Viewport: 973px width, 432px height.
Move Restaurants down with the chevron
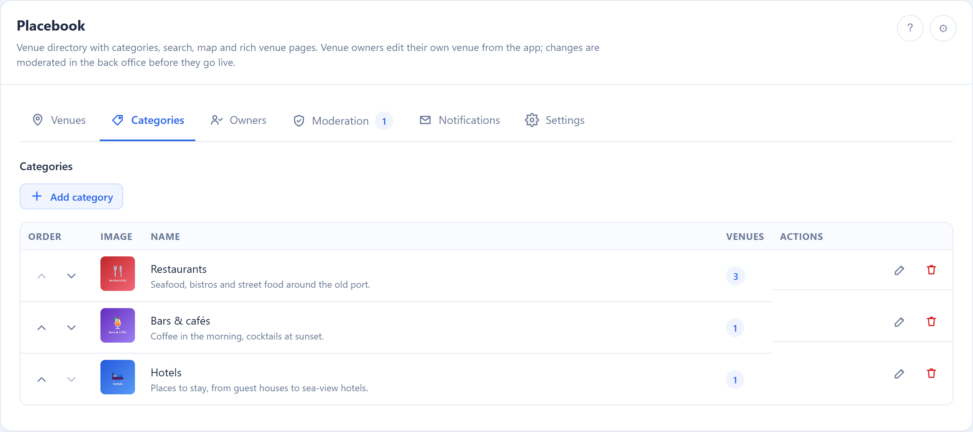click(x=71, y=276)
